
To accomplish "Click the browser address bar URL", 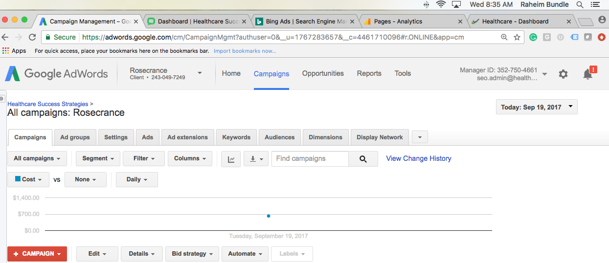I will coord(273,37).
